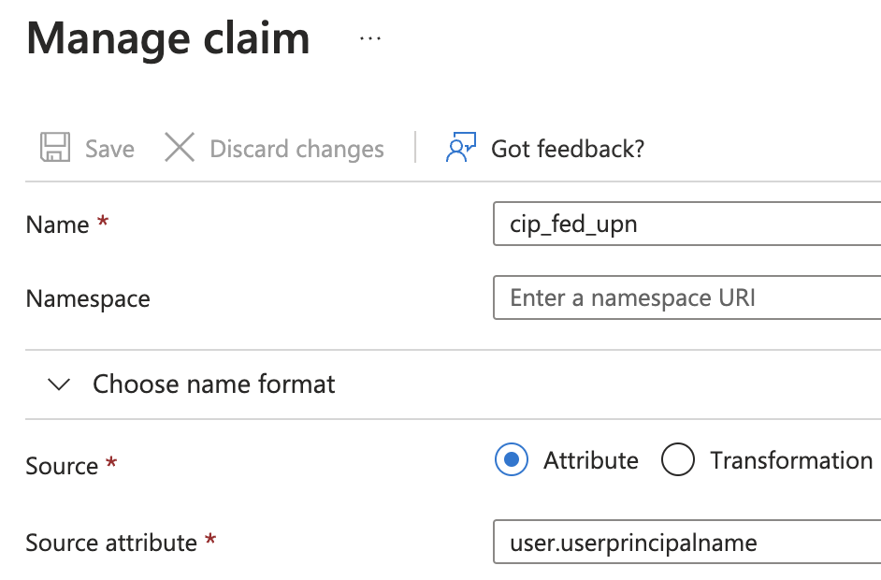This screenshot has width=881, height=580.
Task: Click the Name field containing cip_fed_upn
Action: 686,224
